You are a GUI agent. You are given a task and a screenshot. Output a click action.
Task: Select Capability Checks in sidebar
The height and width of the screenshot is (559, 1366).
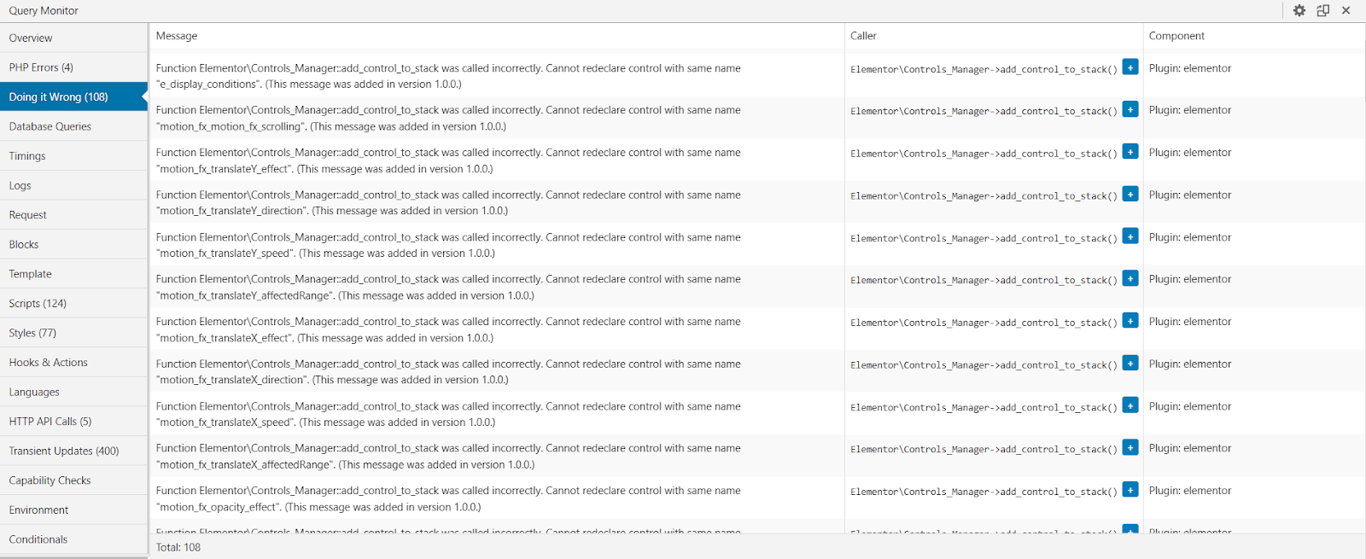50,480
